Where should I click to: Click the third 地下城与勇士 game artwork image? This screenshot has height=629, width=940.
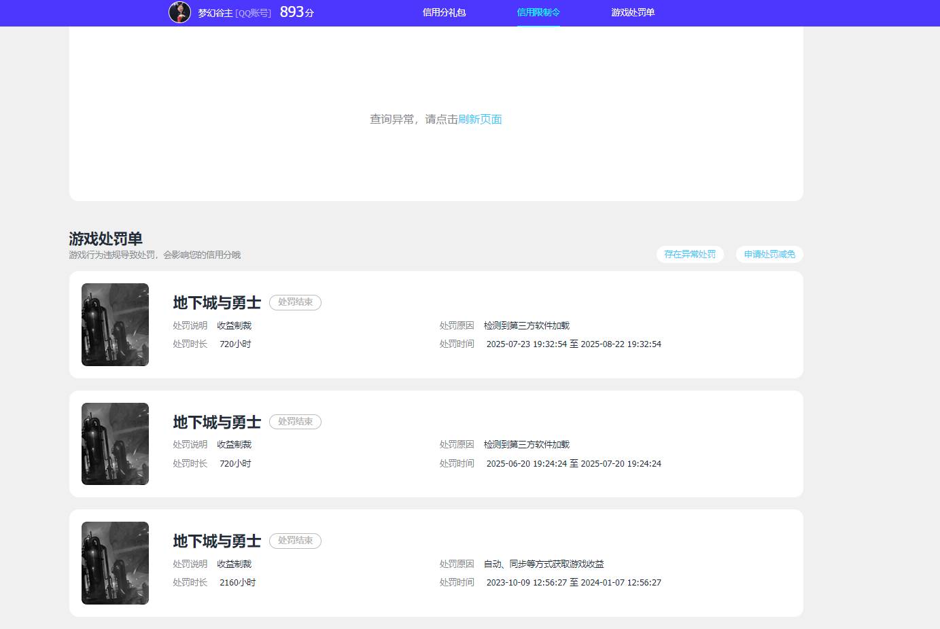click(x=115, y=563)
